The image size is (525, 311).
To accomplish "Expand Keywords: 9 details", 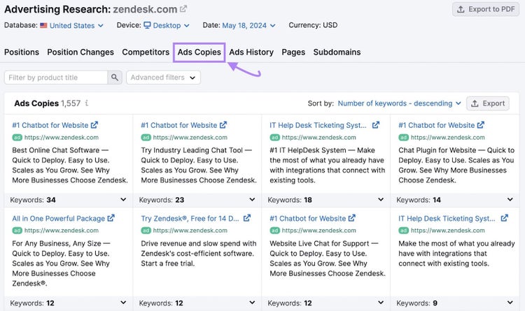I will click(x=510, y=303).
